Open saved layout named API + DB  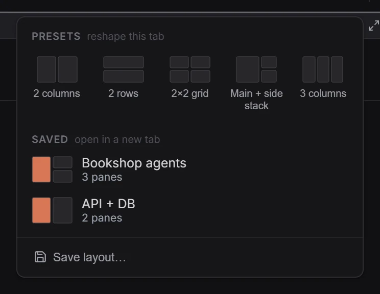190,210
